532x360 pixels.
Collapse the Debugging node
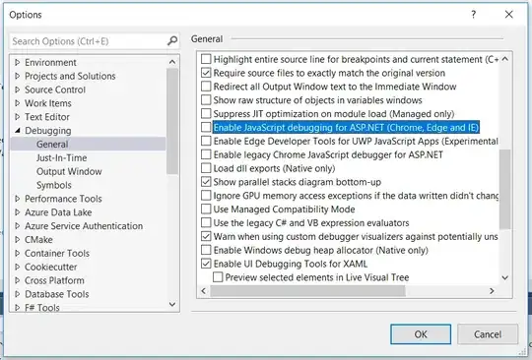point(18,131)
